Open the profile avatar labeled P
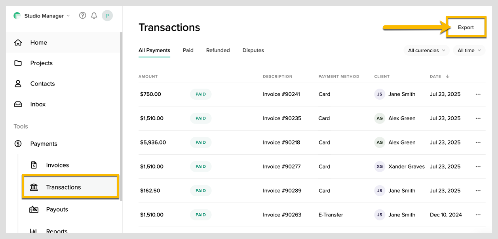Screen dimensions: 498x239 [x=107, y=15]
